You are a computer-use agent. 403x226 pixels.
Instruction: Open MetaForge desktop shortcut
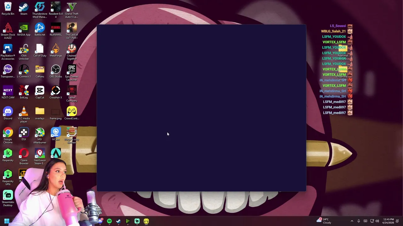click(x=56, y=51)
